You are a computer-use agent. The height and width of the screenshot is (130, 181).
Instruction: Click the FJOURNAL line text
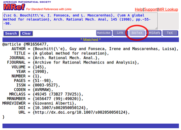pyautogui.click(x=73, y=63)
